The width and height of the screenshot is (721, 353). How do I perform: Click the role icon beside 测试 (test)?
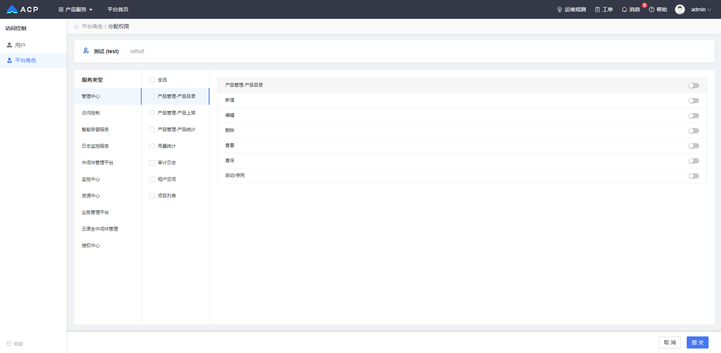pos(86,51)
